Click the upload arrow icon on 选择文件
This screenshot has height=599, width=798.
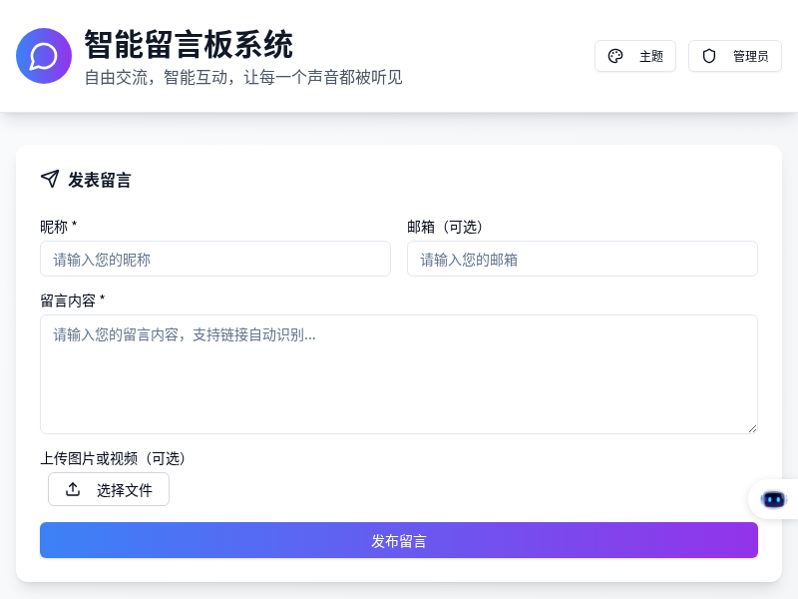tap(72, 489)
